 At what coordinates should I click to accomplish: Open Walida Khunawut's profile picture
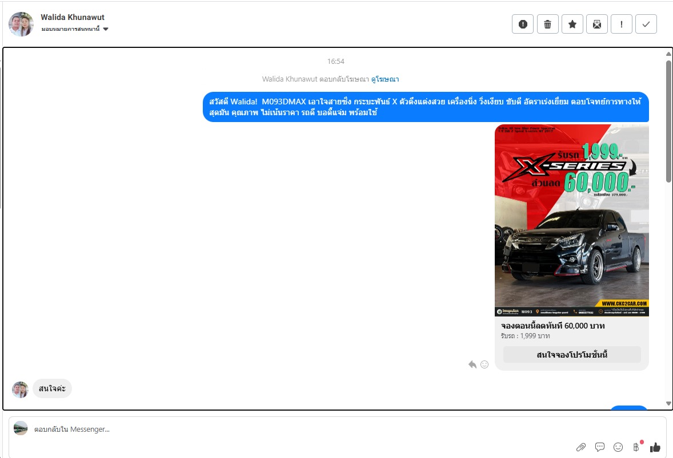pos(21,24)
